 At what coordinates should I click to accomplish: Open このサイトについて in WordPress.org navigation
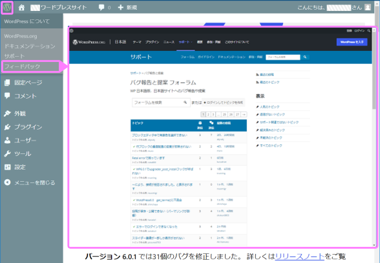[237, 42]
